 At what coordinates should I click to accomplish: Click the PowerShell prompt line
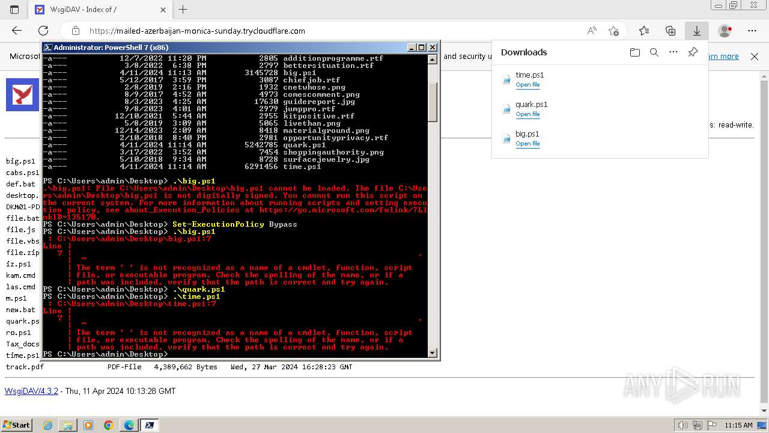click(106, 354)
